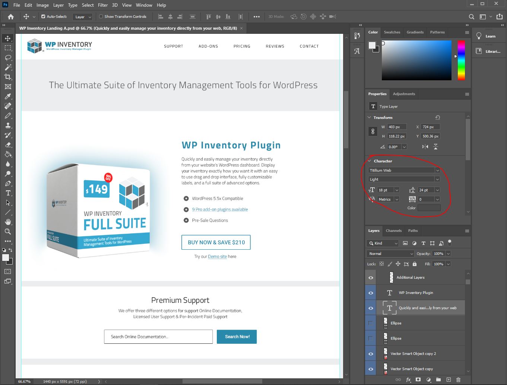
Task: Select the Dodge tool
Action: [x=7, y=174]
